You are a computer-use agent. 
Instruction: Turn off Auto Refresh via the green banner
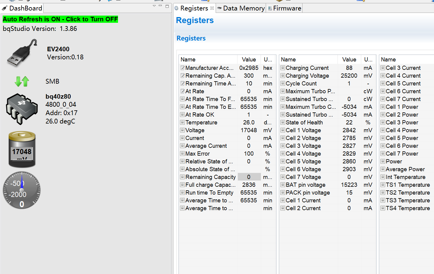pyautogui.click(x=60, y=19)
